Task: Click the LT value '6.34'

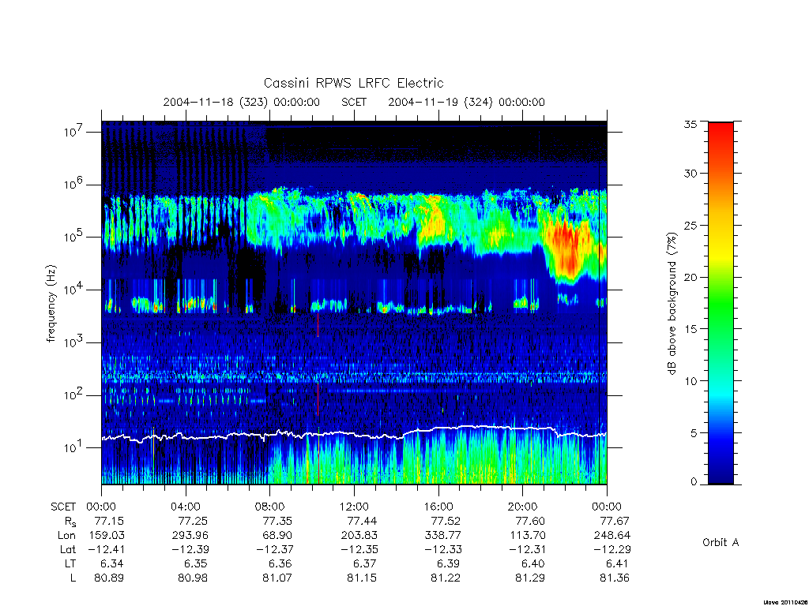Action: (x=112, y=563)
